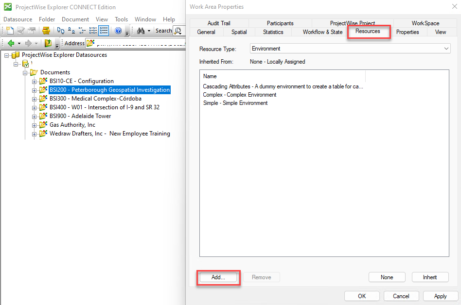Select the highlighted Details view icon

coord(104,31)
